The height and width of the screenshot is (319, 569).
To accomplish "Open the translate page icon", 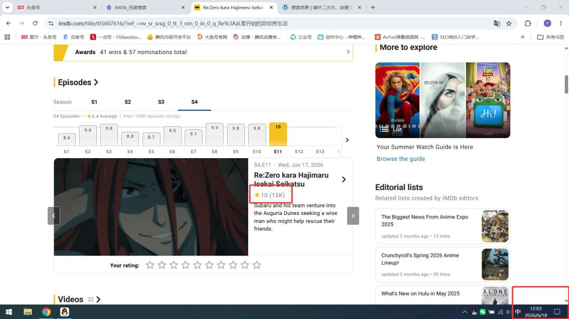I will tap(497, 24).
